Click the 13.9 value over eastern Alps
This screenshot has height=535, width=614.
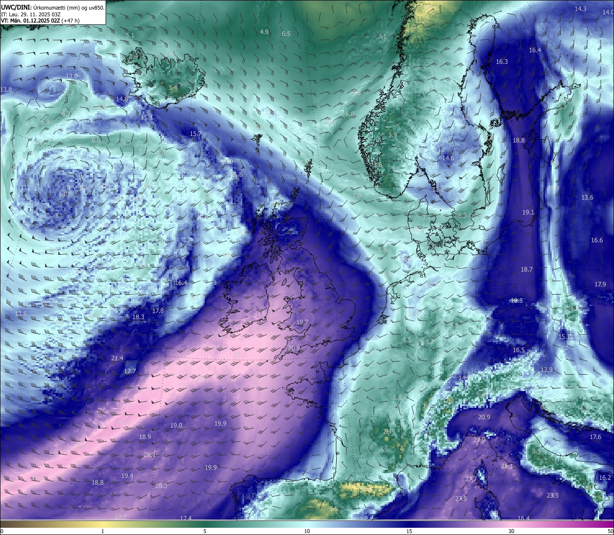pos(546,370)
